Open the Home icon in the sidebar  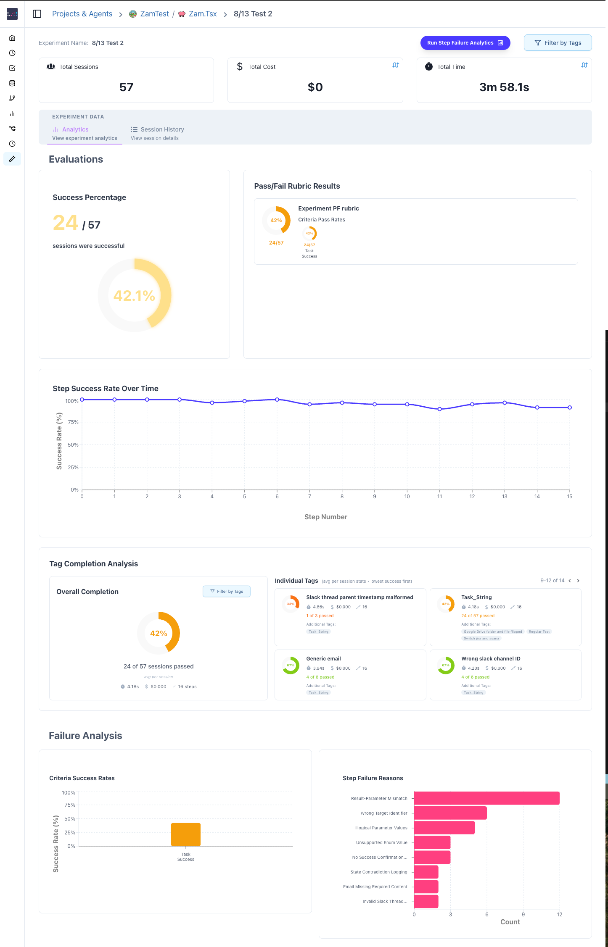pyautogui.click(x=12, y=38)
